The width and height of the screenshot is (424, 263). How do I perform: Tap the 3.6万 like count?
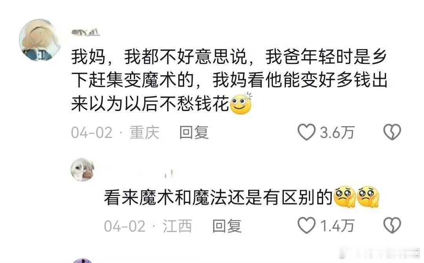[337, 132]
